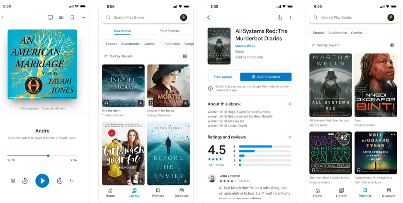Filter Wishlist by Ebooks

tap(319, 33)
